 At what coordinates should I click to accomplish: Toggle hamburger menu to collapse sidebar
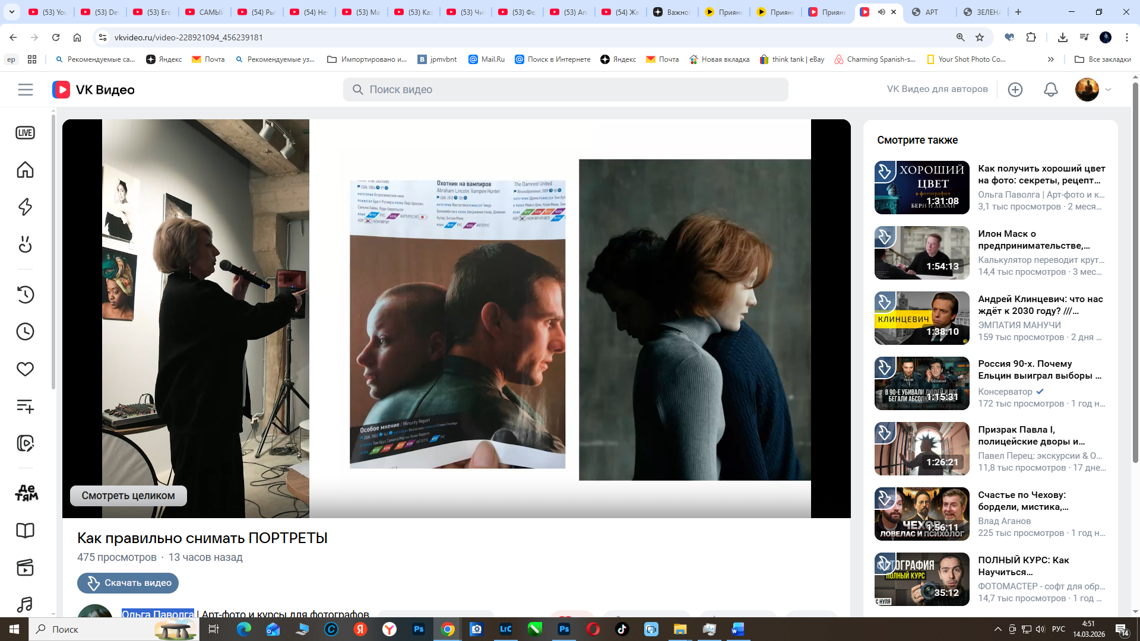point(26,90)
